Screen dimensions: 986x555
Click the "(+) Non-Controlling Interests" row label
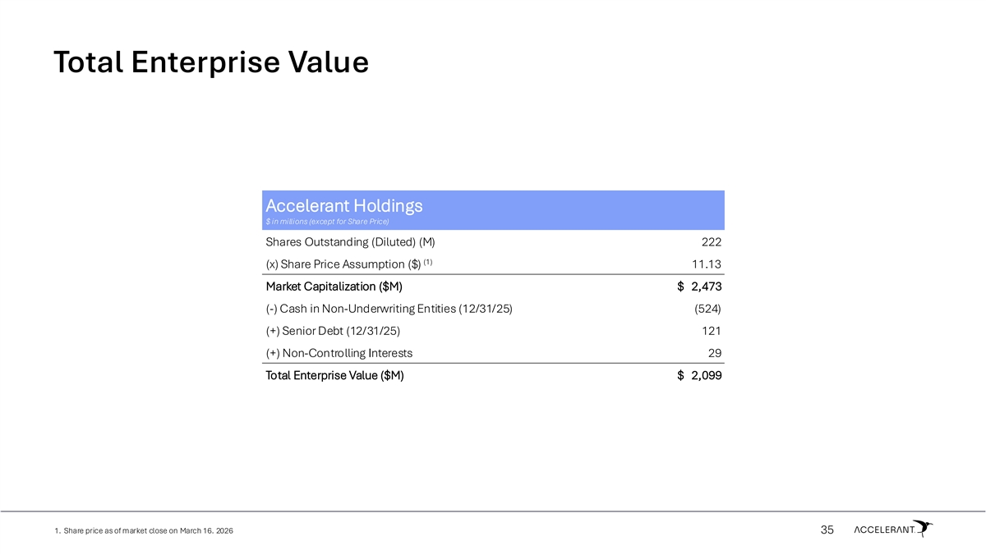tap(339, 353)
